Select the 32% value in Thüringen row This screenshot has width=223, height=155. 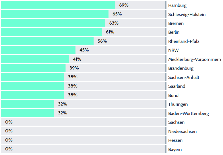tap(62, 104)
